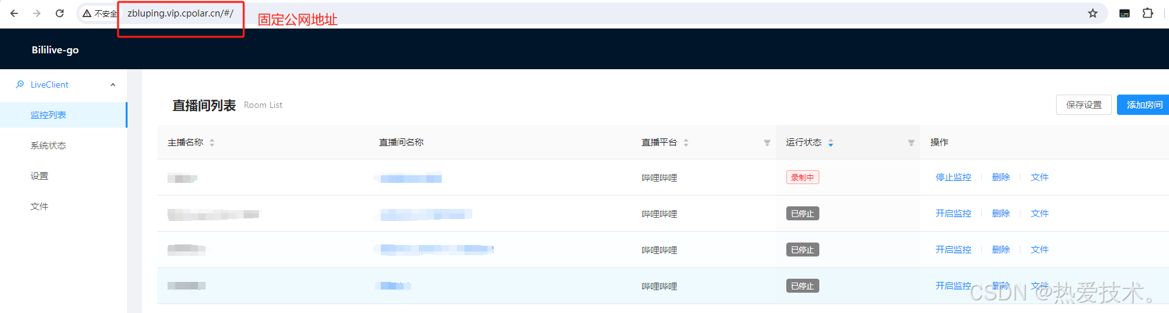The height and width of the screenshot is (313, 1169).
Task: Click the address bar URL zbluping.vip.cpolar.cn
Action: (180, 13)
